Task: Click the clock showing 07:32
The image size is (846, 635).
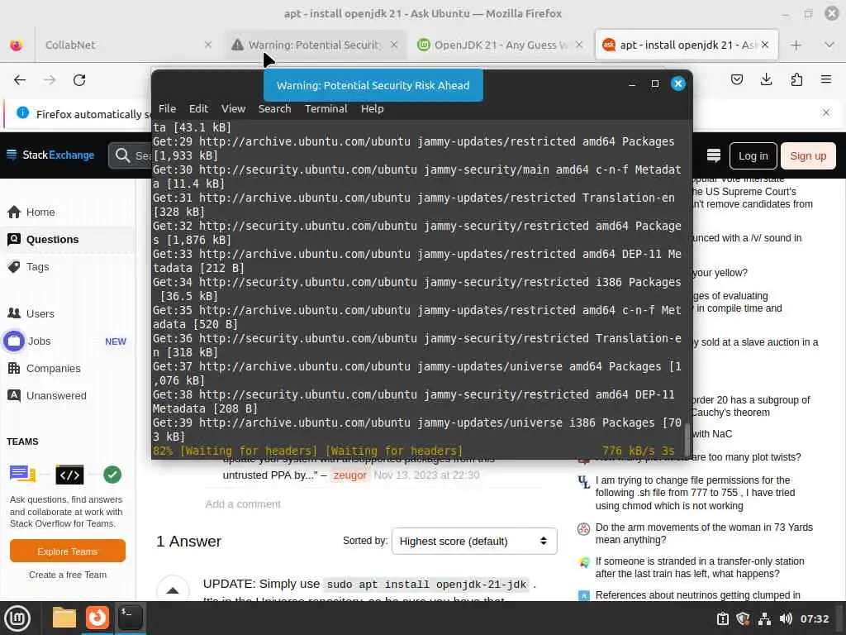Action: pos(814,618)
